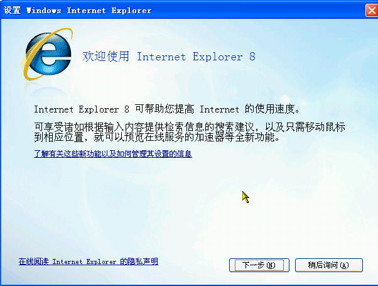Click the 欢迎使用 characters in the heading

[105, 57]
